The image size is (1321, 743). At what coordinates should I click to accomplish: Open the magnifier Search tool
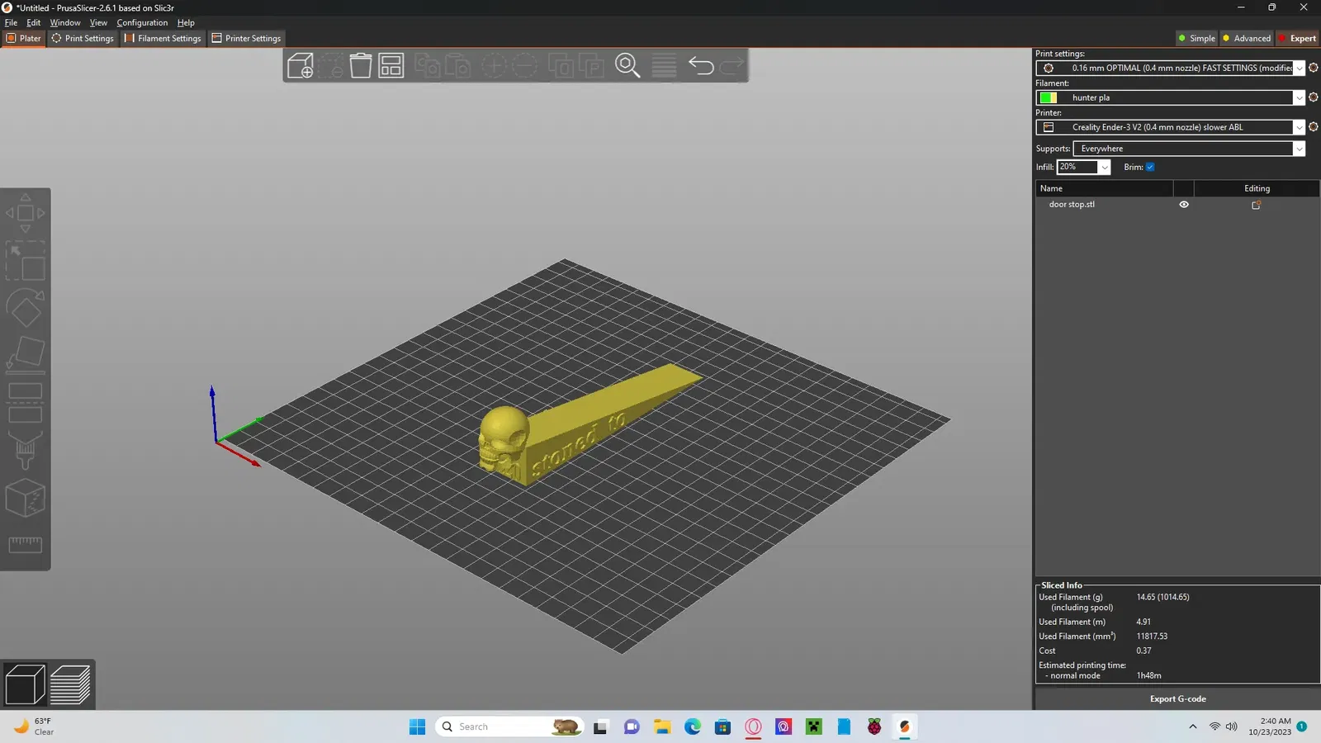click(x=627, y=65)
